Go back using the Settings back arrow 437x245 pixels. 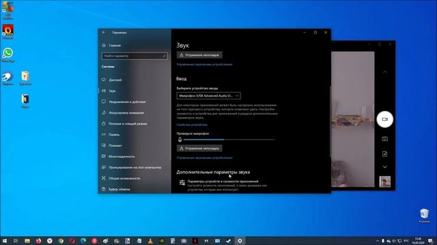(104, 33)
